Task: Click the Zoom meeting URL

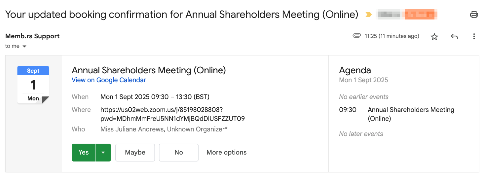Action: coord(172,114)
